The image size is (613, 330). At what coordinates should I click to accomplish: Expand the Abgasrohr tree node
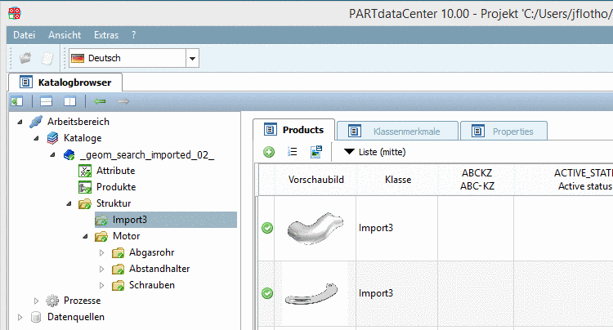pyautogui.click(x=102, y=252)
